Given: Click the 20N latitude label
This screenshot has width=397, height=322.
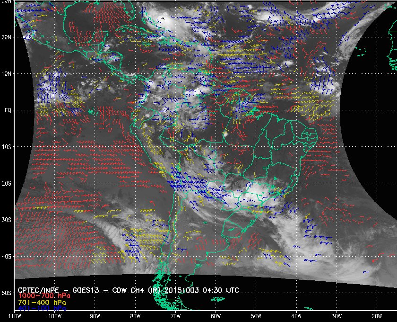Looking at the screenshot, I should pyautogui.click(x=6, y=37).
